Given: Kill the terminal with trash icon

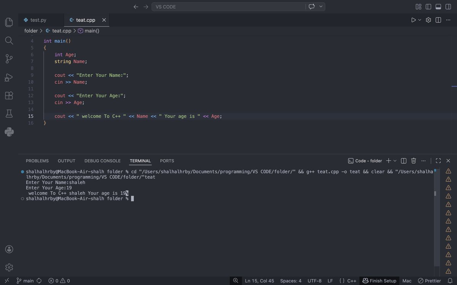Looking at the screenshot, I should point(414,161).
